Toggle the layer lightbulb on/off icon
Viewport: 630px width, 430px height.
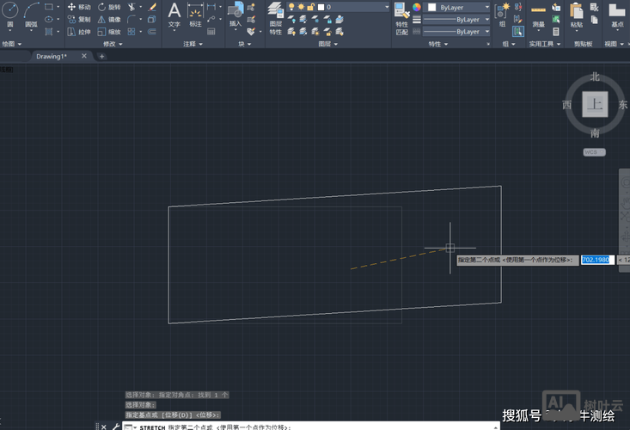tap(291, 7)
